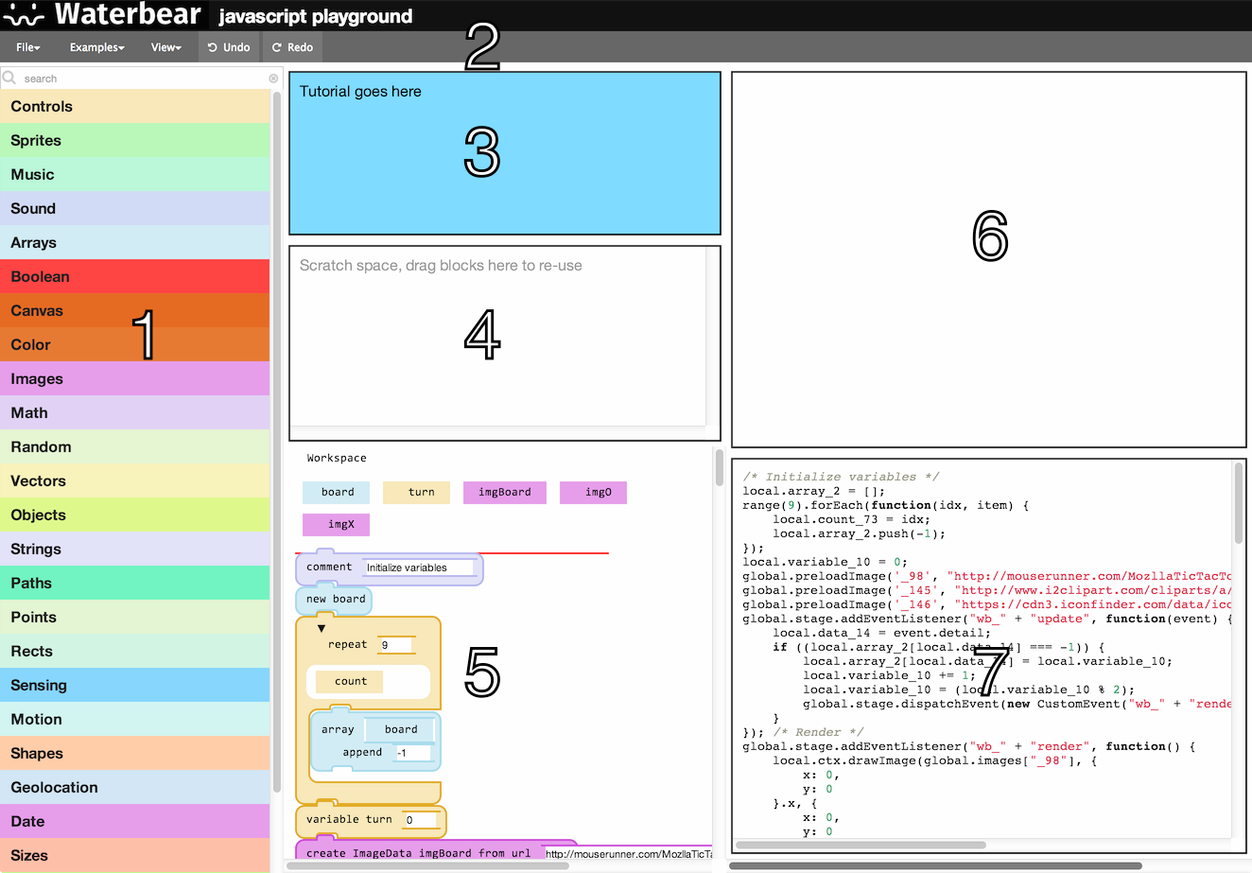Viewport: 1252px width, 873px height.
Task: Expand the Boolean block category
Action: coord(135,276)
